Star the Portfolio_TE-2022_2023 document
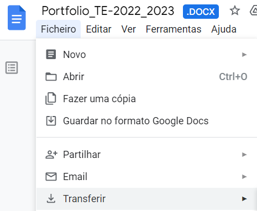The image size is (257, 211). [x=235, y=10]
